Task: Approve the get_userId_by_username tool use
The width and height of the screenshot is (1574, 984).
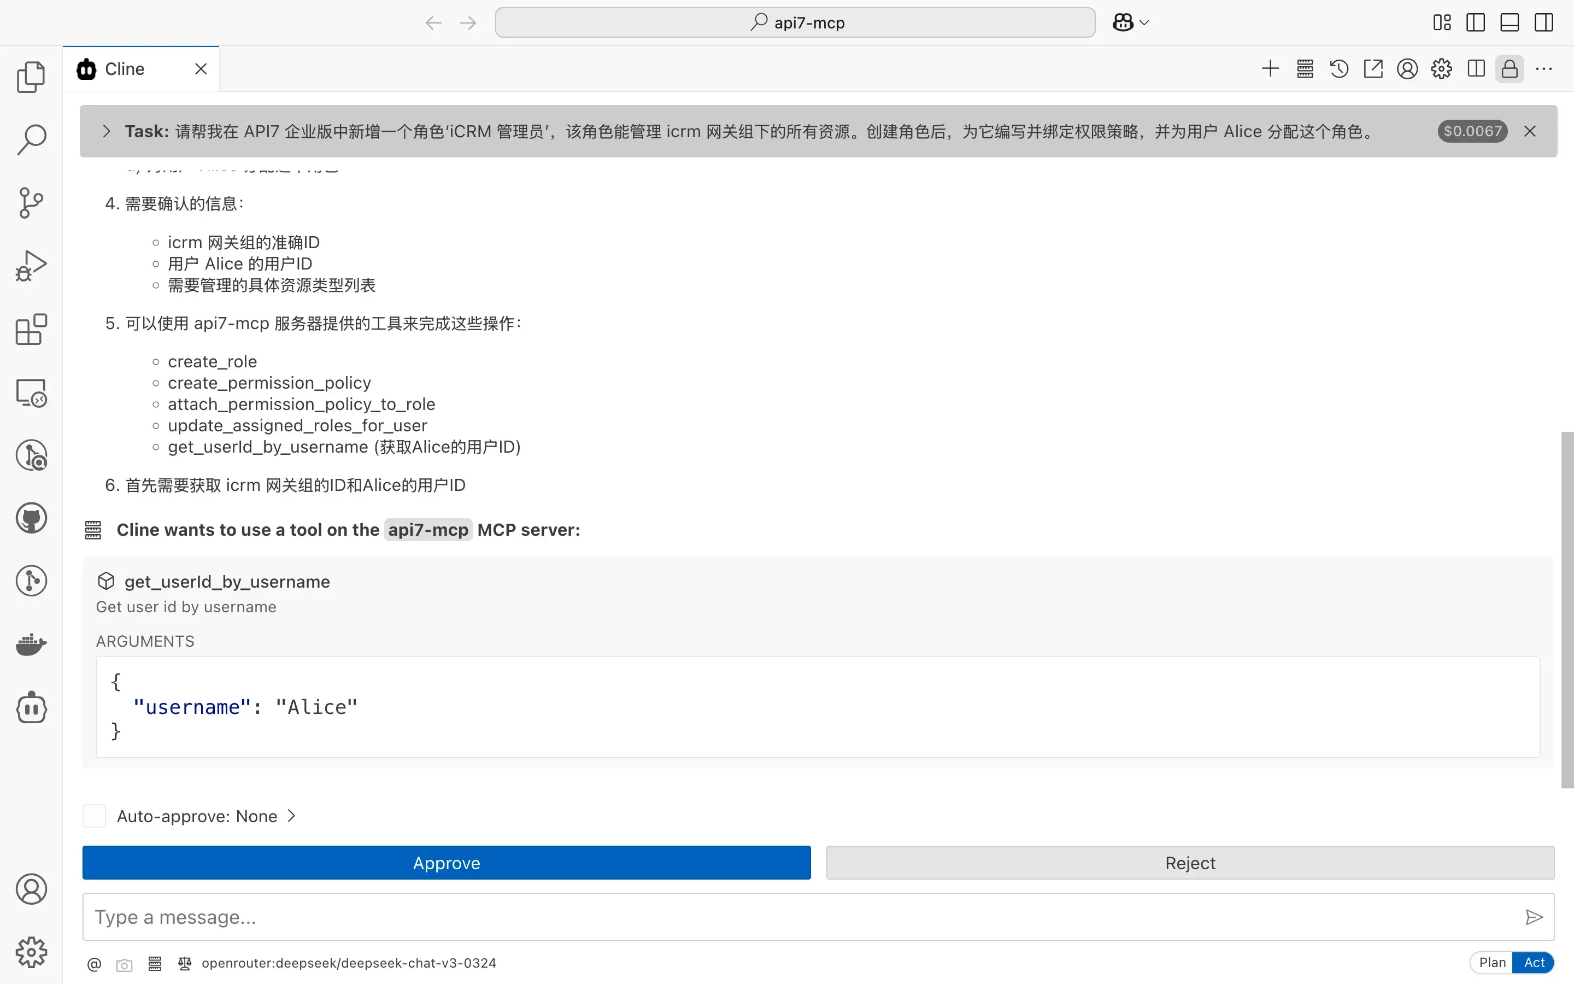Action: point(446,862)
